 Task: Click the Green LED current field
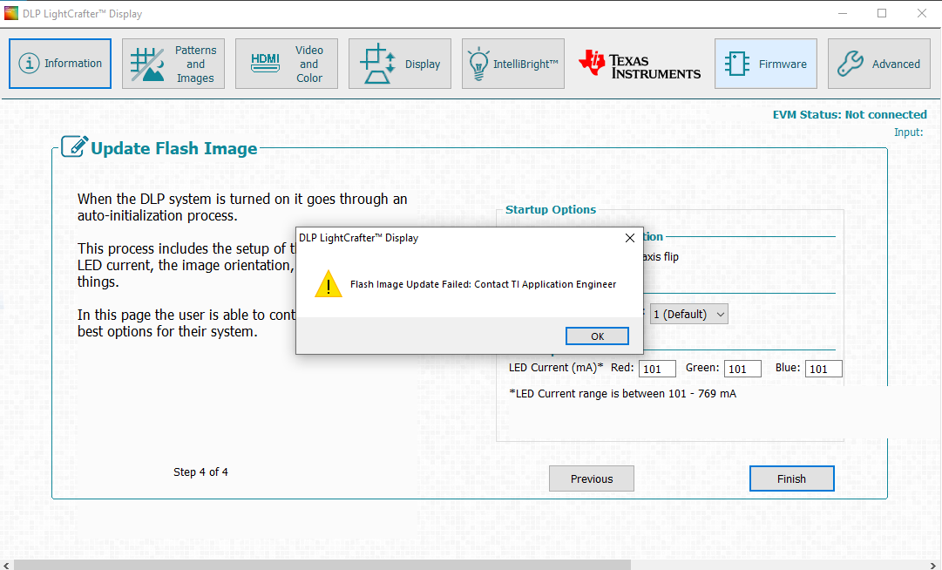(742, 369)
